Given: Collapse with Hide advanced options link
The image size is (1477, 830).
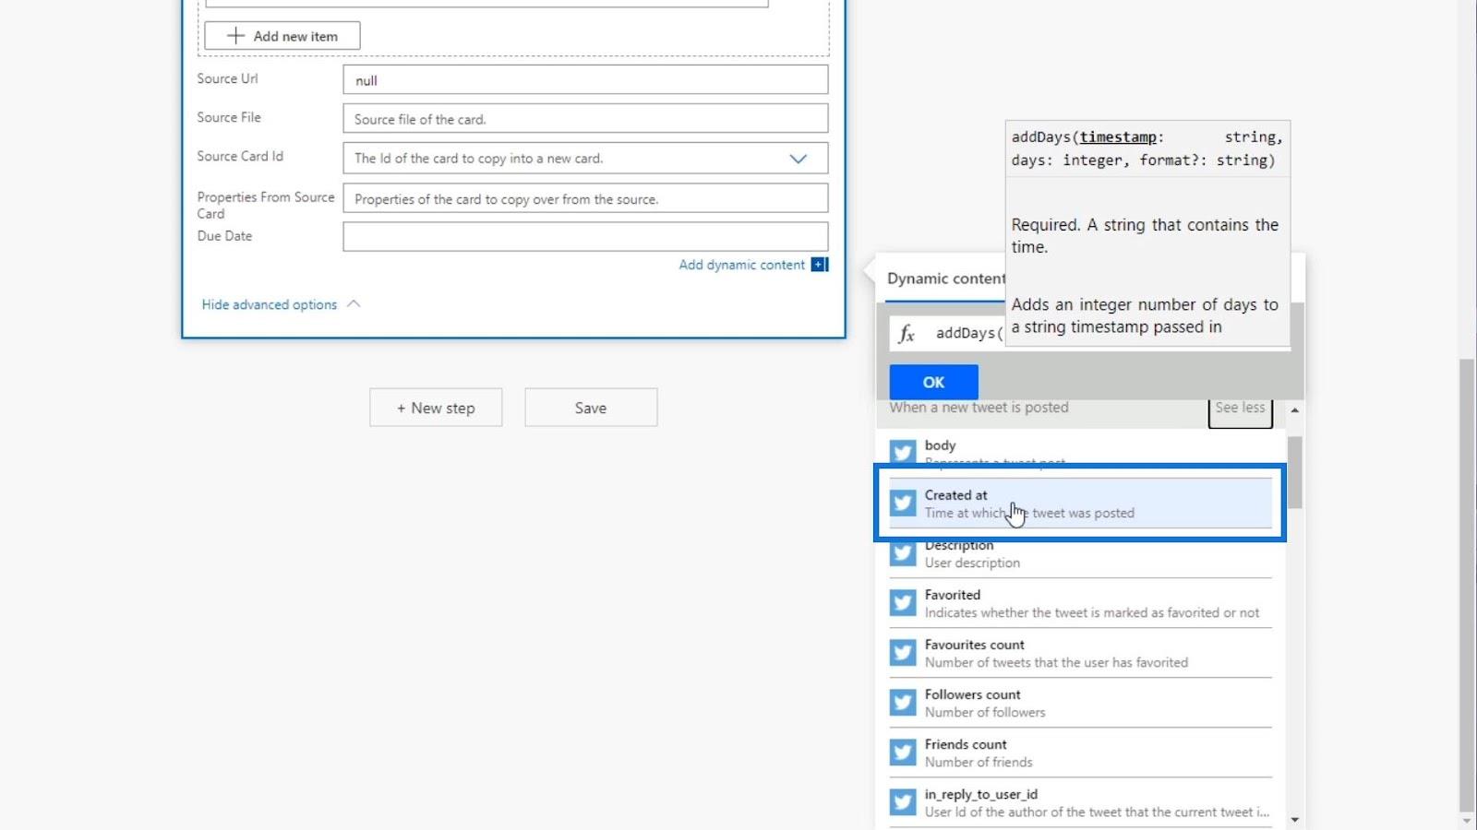Looking at the screenshot, I should tap(269, 304).
